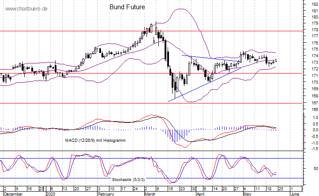The image size is (319, 196).
Task: Select the 166 price axis value
Action: coord(315,110)
